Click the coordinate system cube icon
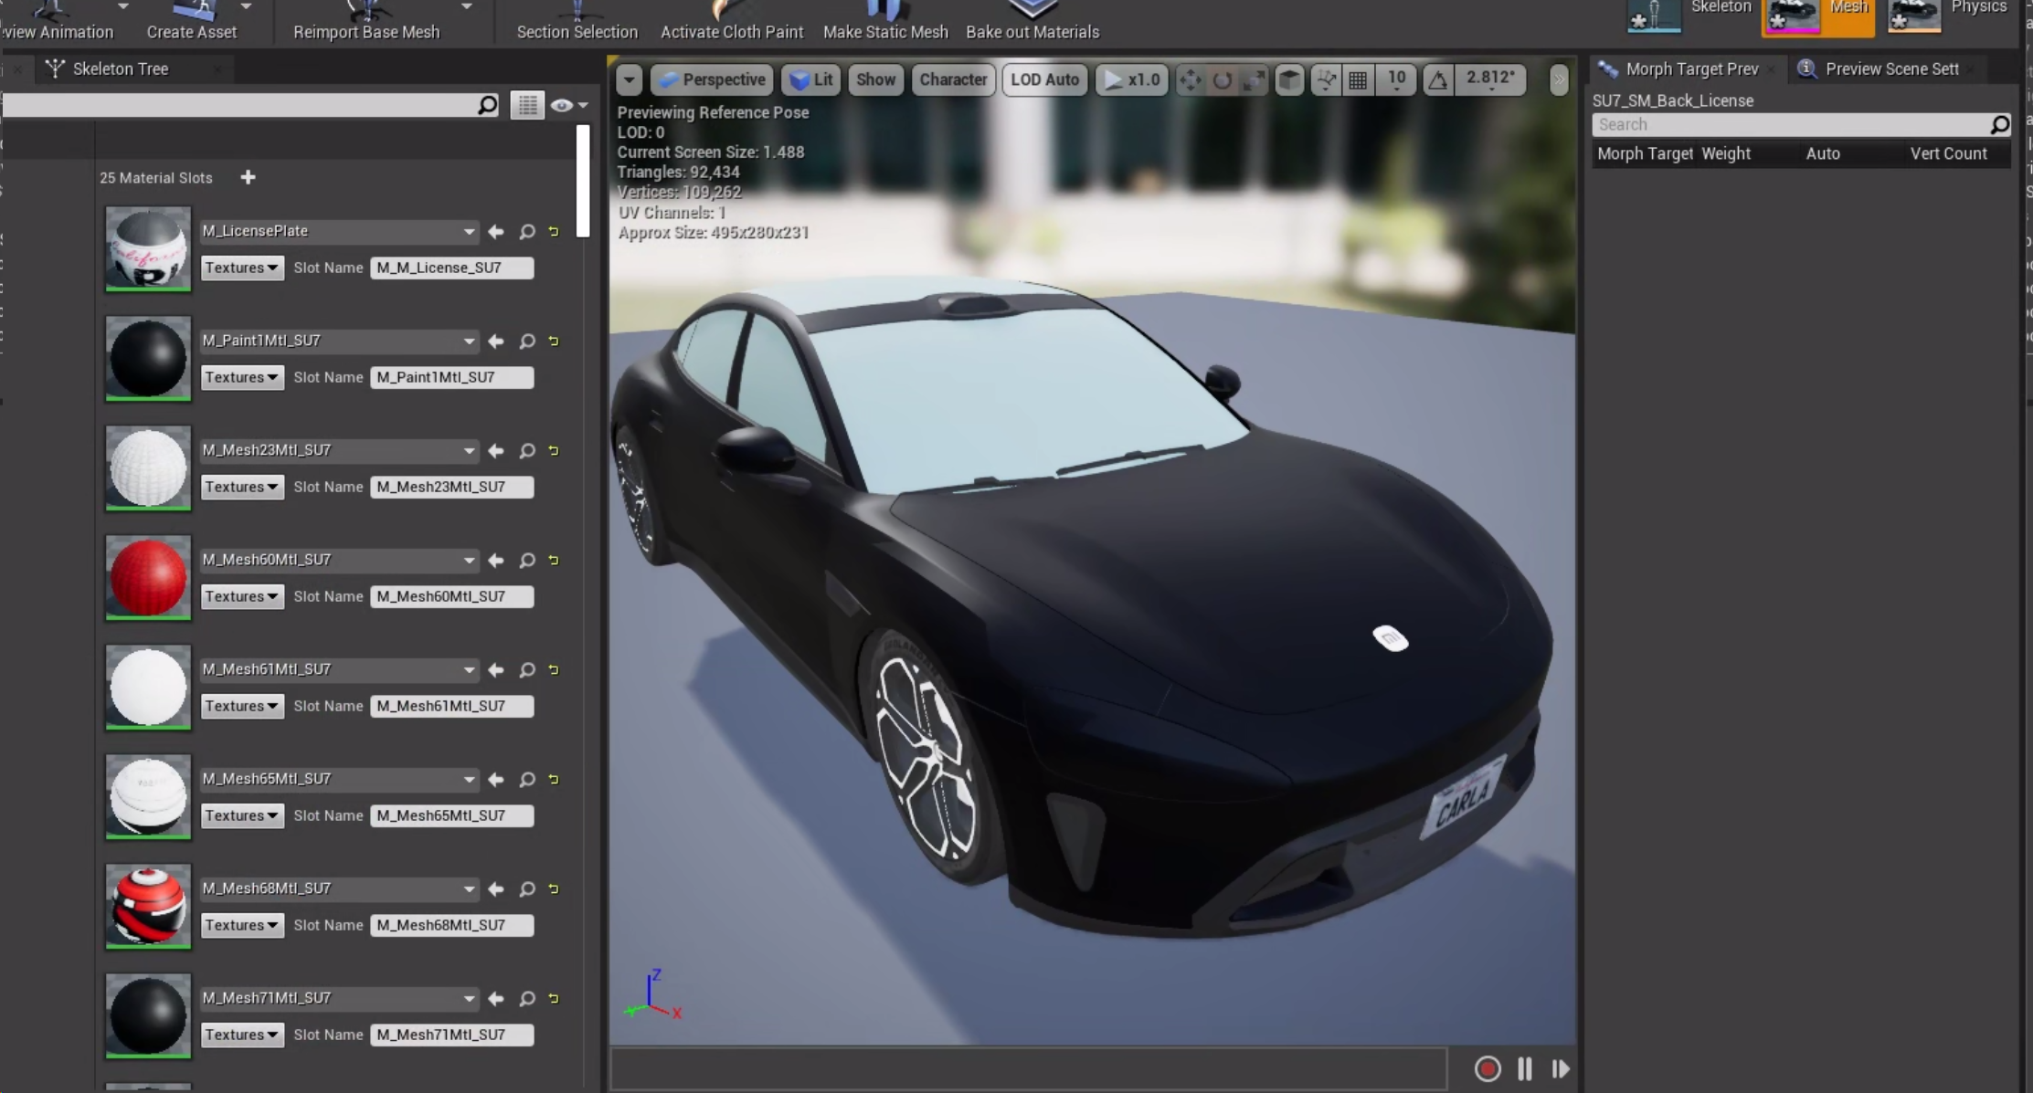Image resolution: width=2033 pixels, height=1093 pixels. tap(1289, 80)
